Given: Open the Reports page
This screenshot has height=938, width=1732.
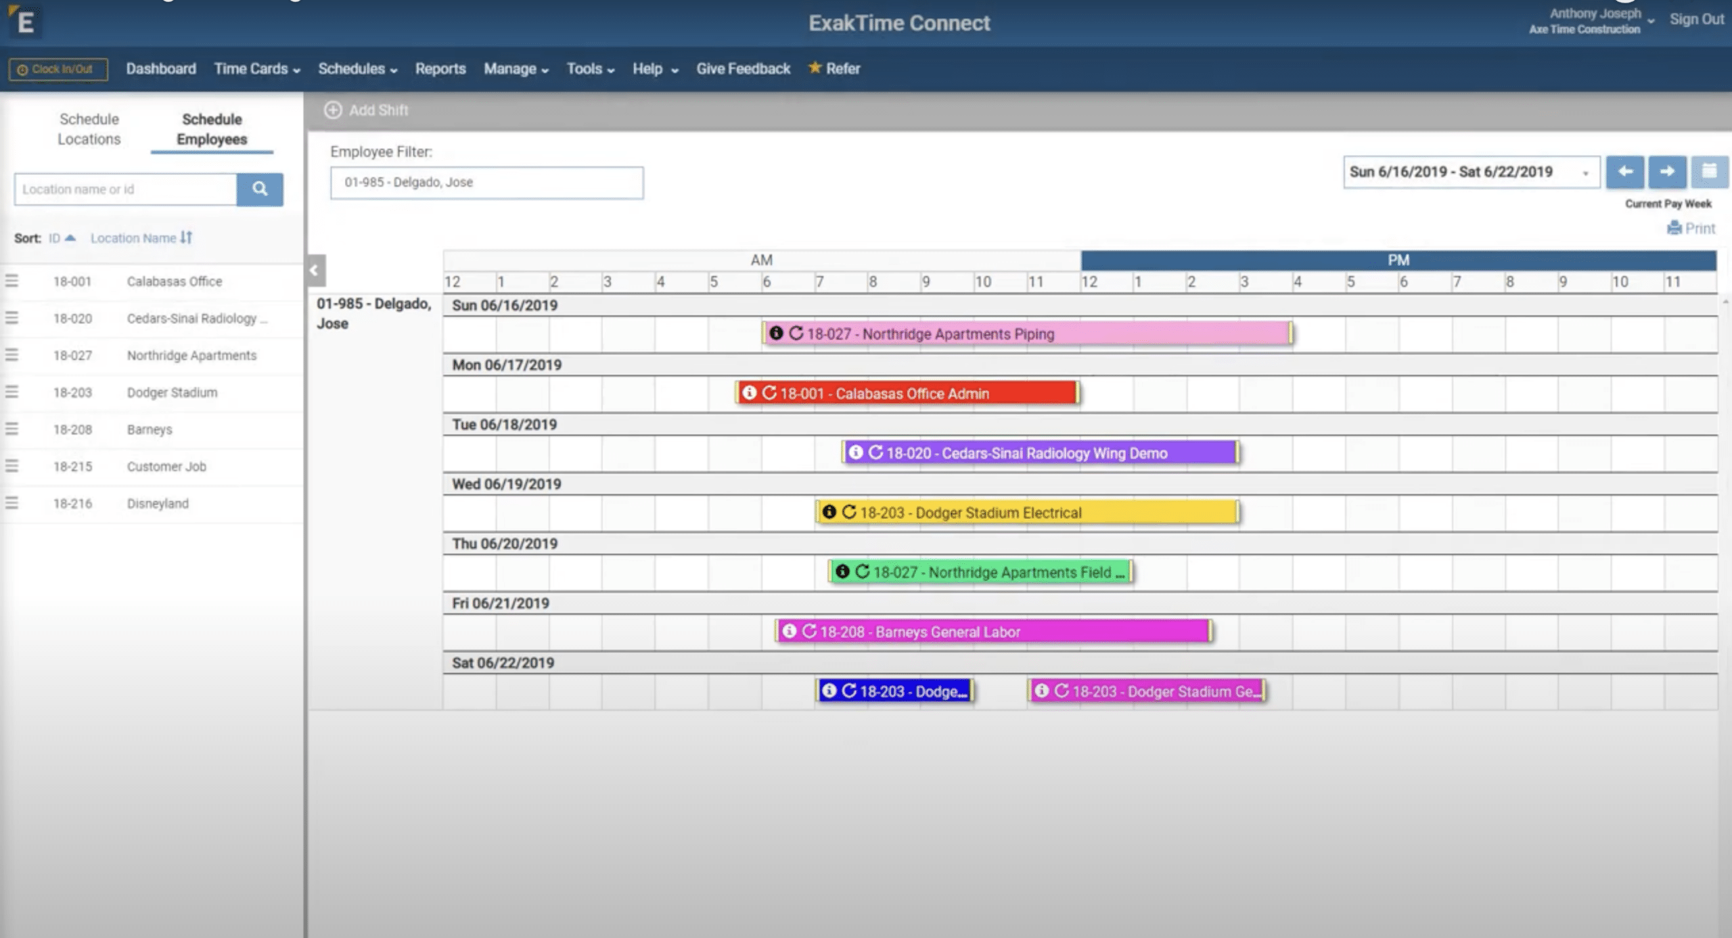Looking at the screenshot, I should pyautogui.click(x=440, y=69).
